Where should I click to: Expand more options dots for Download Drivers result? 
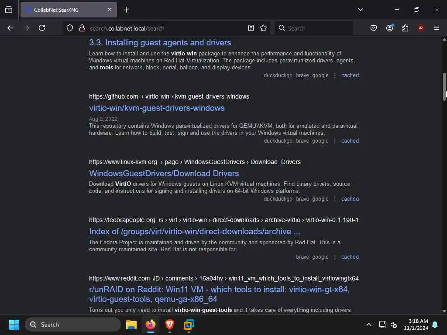(335, 199)
